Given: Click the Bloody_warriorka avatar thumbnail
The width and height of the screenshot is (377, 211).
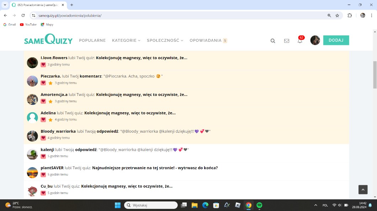Looking at the screenshot, I should [32, 136].
